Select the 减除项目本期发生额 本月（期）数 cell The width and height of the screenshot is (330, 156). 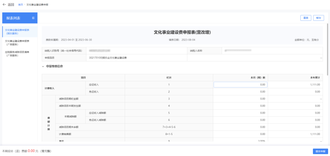point(240,106)
